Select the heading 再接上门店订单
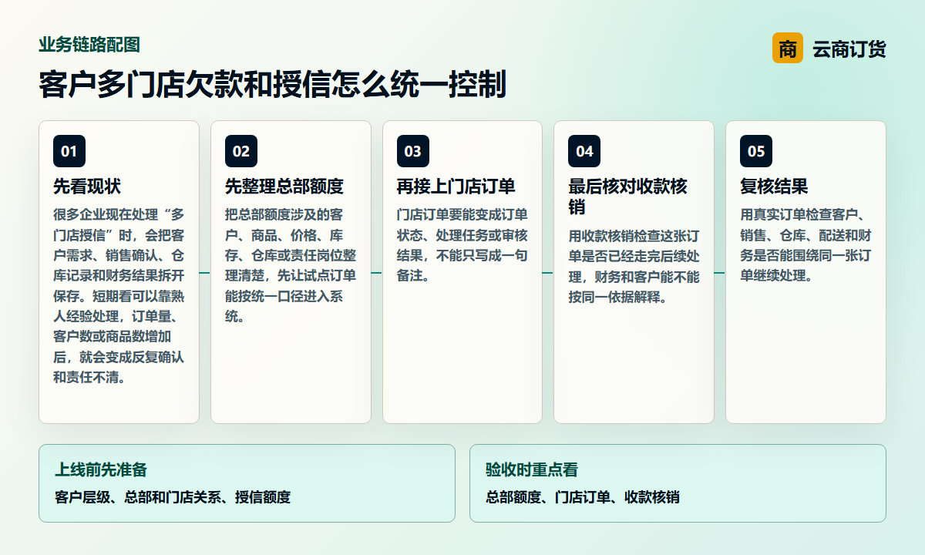 pos(456,187)
